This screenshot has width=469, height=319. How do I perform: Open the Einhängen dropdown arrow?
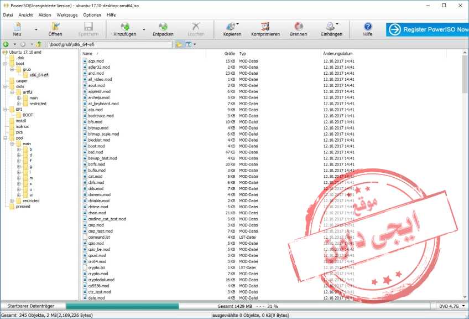click(x=337, y=24)
